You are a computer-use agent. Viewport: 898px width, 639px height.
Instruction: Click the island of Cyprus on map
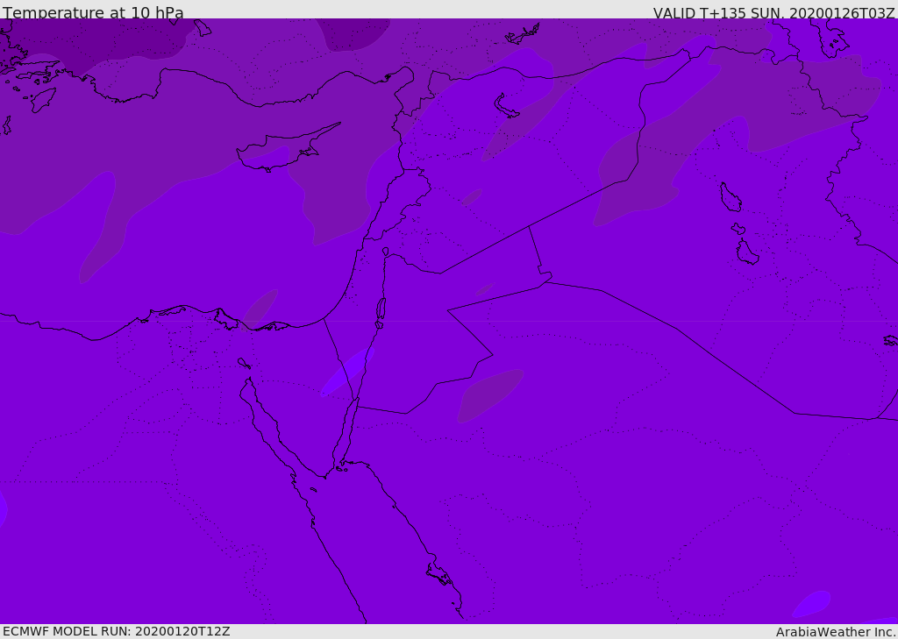click(x=287, y=149)
